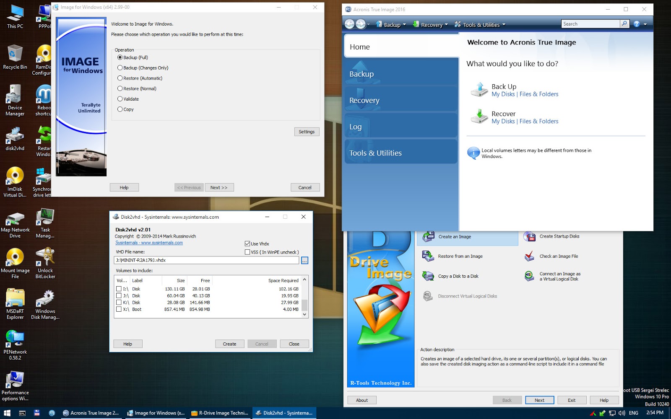Viewport: 671px width, 419px height.
Task: Click browse button beside VHD file name
Action: (x=304, y=261)
